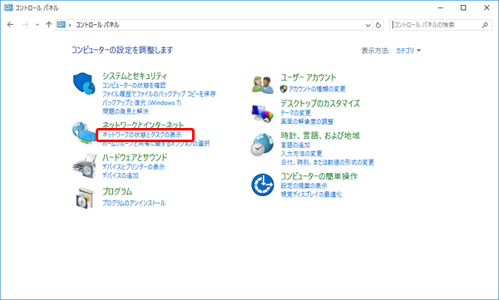499x300 pixels.
Task: Click the System and Security shield icon
Action: click(x=84, y=84)
